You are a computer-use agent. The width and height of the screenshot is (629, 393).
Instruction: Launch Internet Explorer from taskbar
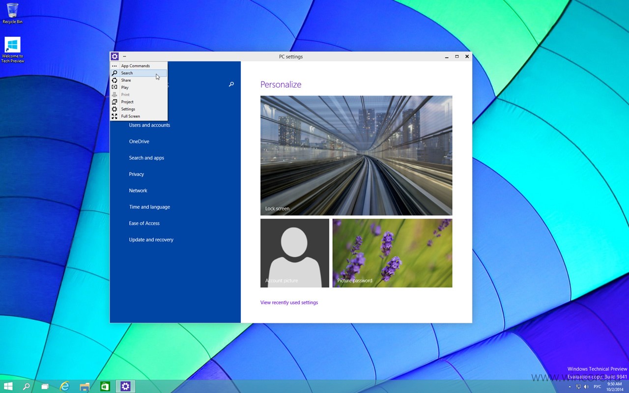pos(64,387)
